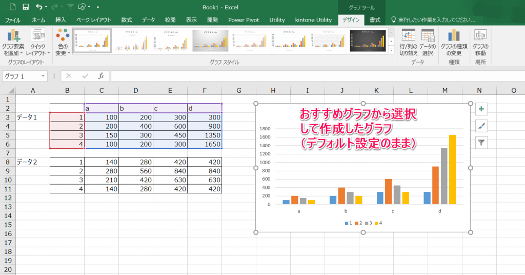The width and height of the screenshot is (525, 275).
Task: Click inside the formula bar
Action: pyautogui.click(x=317, y=76)
